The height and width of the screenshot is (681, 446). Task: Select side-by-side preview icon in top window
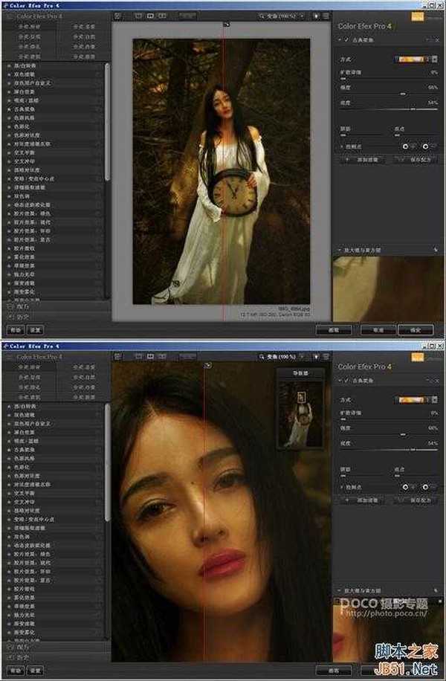162,16
